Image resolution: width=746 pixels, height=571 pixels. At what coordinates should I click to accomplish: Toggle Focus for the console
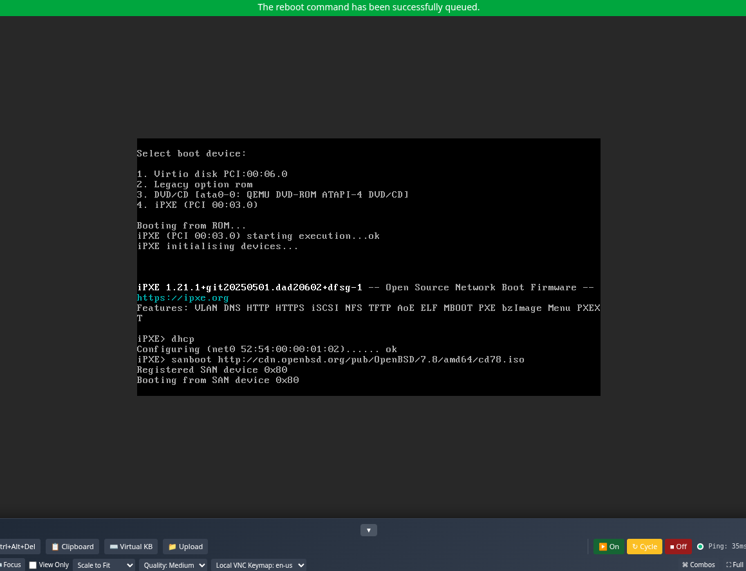(10, 565)
